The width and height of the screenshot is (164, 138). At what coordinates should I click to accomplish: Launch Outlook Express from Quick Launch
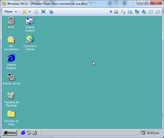[x=29, y=133]
